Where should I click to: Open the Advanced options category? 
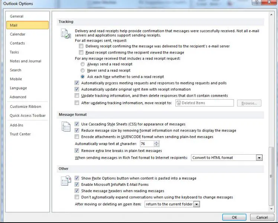pyautogui.click(x=27, y=97)
